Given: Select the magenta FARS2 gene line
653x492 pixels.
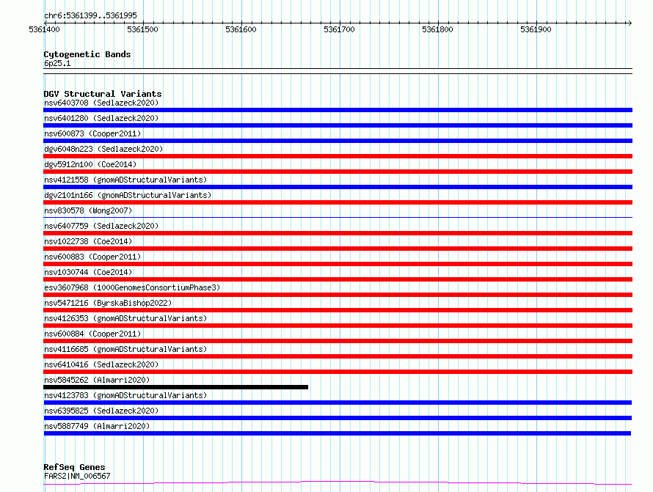Looking at the screenshot, I should pos(338,483).
